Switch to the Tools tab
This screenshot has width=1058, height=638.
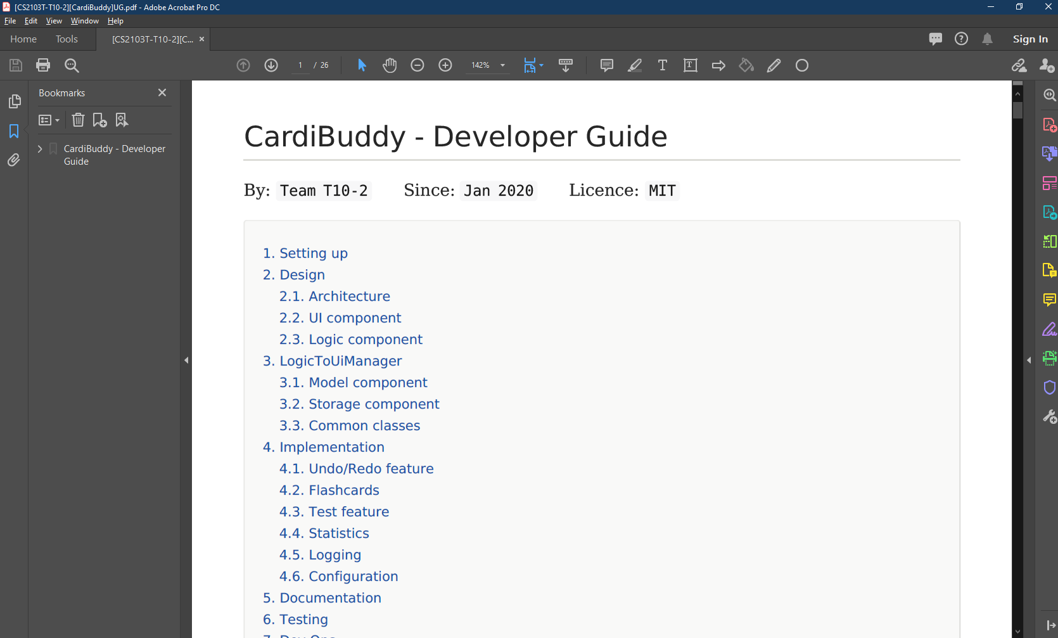pyautogui.click(x=67, y=39)
